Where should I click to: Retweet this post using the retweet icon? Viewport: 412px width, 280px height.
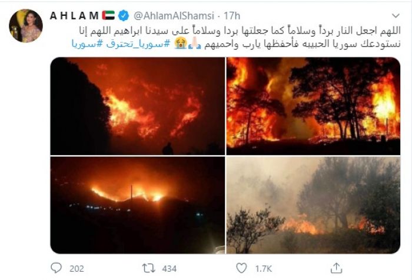[148, 268]
